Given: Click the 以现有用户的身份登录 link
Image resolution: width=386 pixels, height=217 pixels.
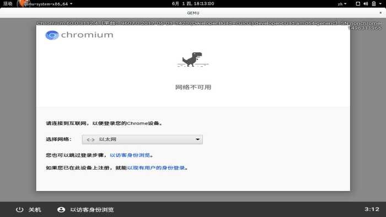Looking at the screenshot, I should [x=156, y=168].
